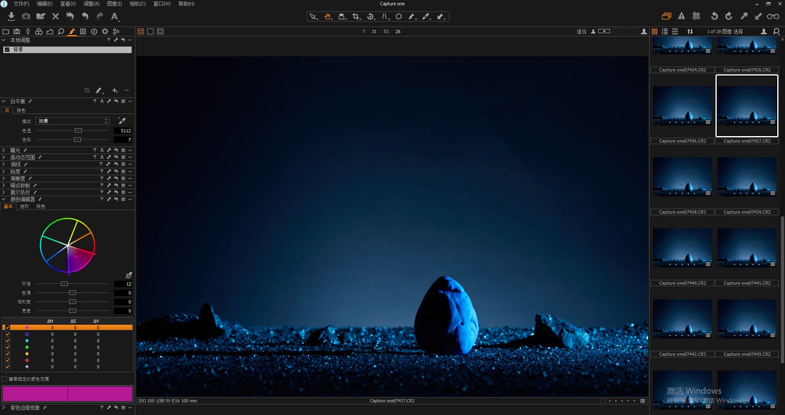The image size is (785, 415).
Task: Open the Output gear tool tab
Action: 105,31
